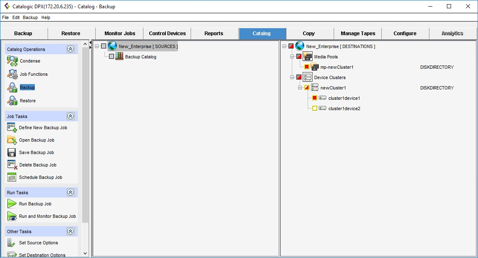Click the Delete Backup Job icon
Image resolution: width=478 pixels, height=258 pixels.
click(12, 165)
